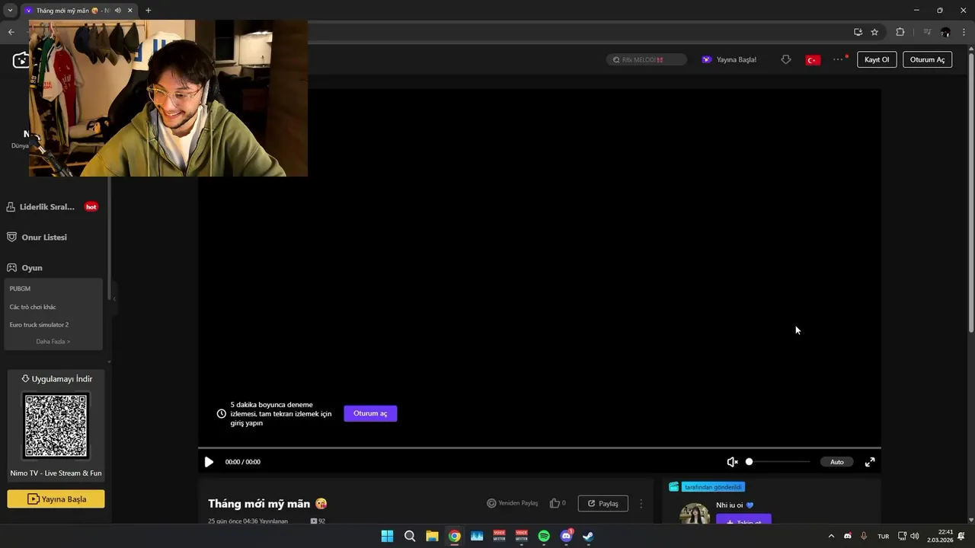Click the 92 views counter
The width and height of the screenshot is (975, 548).
(318, 521)
